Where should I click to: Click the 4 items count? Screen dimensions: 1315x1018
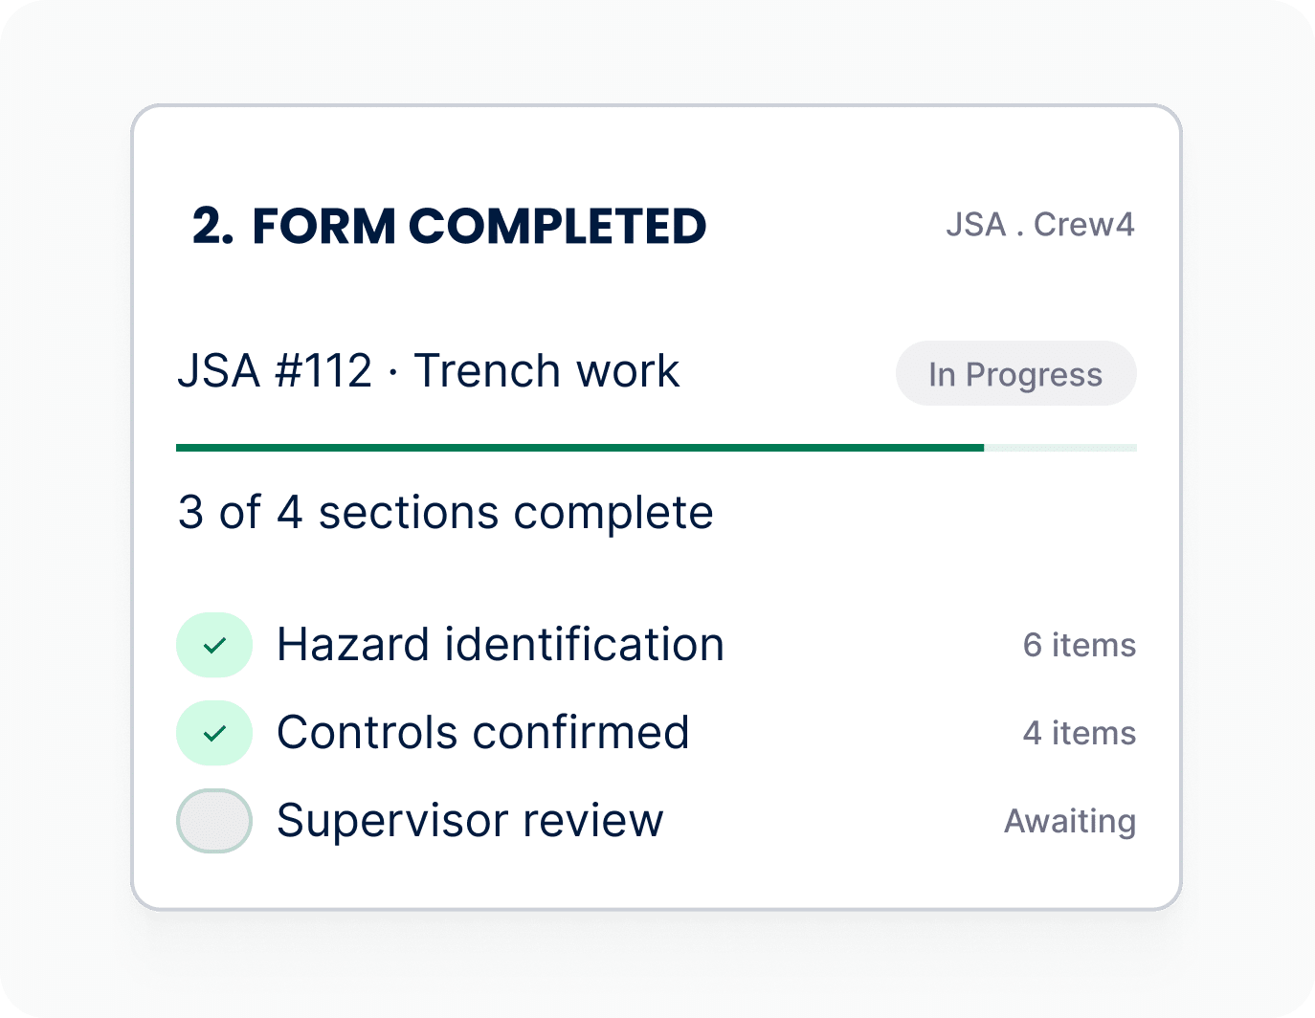(1080, 733)
